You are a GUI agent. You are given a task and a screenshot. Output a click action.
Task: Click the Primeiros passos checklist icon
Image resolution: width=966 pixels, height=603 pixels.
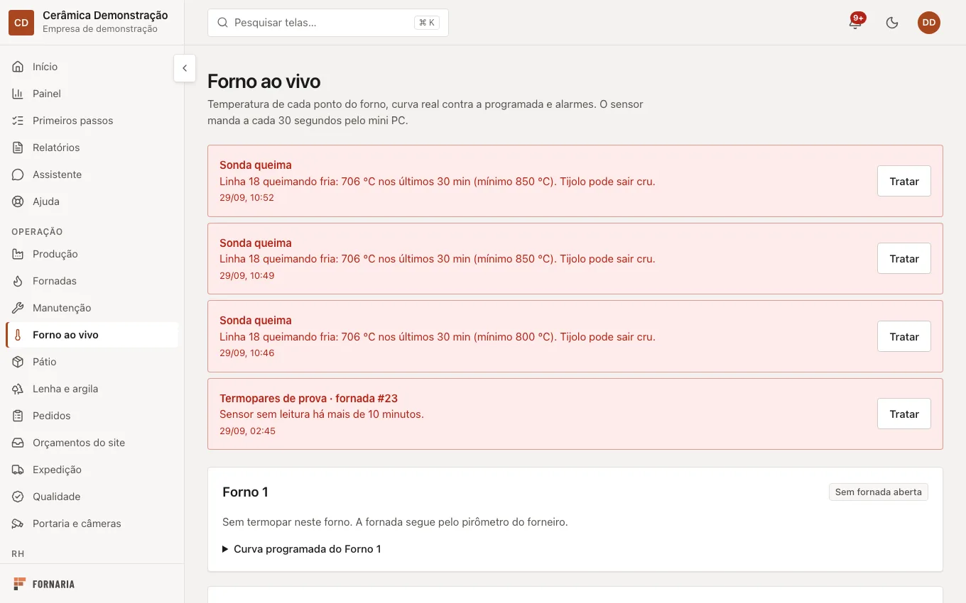18,121
